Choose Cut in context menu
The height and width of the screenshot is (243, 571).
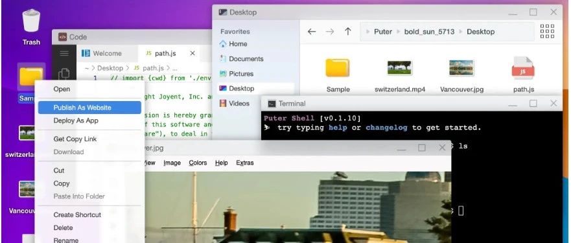[89, 170]
